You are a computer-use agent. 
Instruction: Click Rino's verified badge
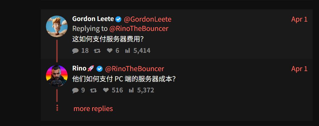[99, 69]
